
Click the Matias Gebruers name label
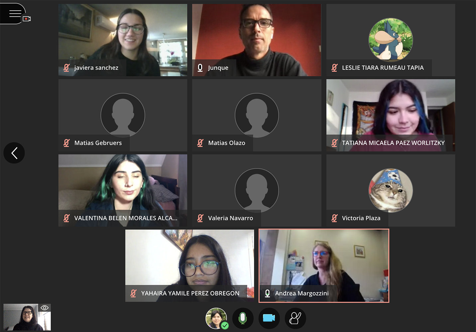pyautogui.click(x=98, y=143)
